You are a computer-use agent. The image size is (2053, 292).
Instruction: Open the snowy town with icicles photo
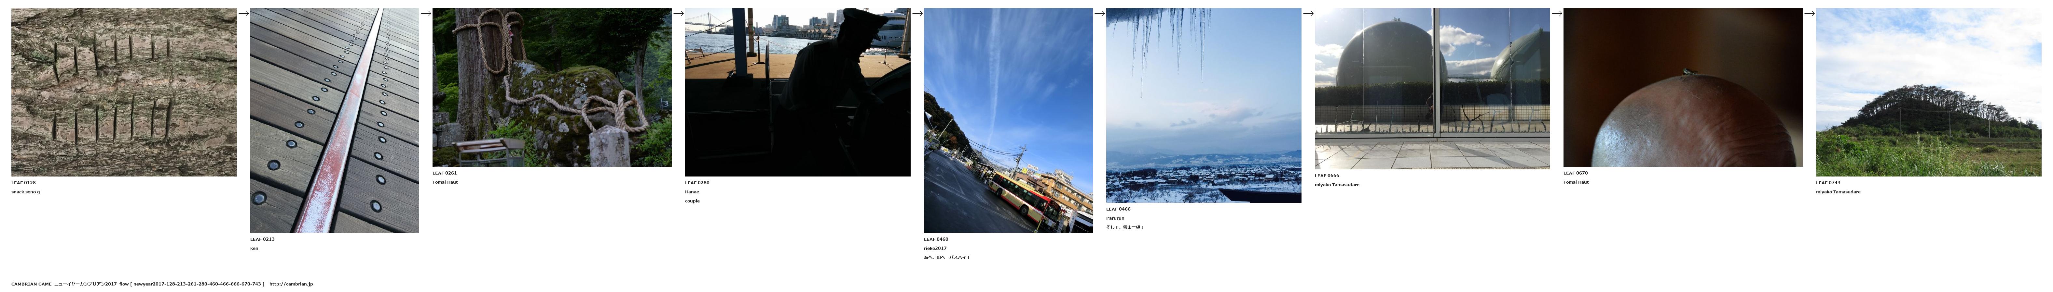click(1204, 105)
